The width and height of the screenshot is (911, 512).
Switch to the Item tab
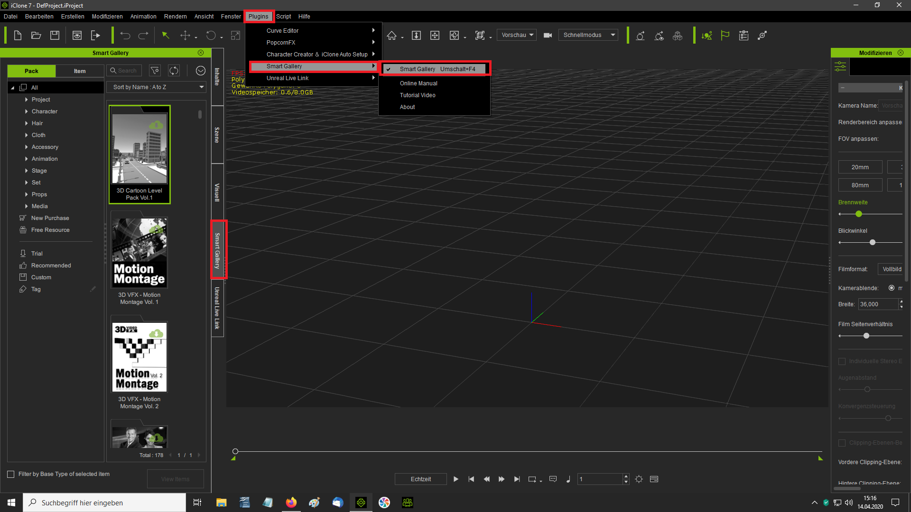click(x=80, y=71)
